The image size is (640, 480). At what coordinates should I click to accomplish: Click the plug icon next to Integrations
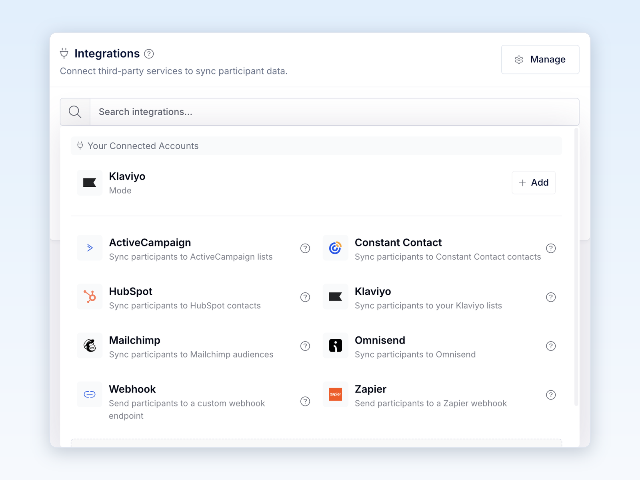click(x=64, y=53)
